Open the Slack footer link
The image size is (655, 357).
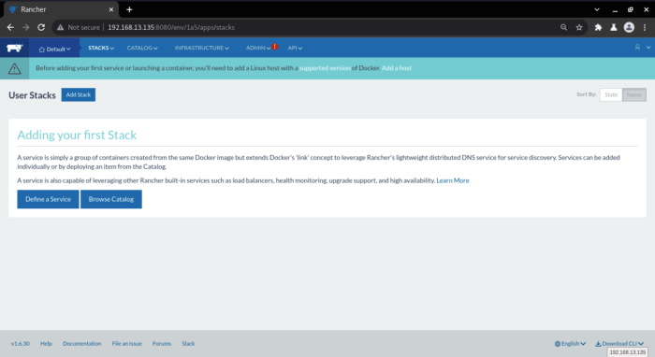(x=188, y=344)
